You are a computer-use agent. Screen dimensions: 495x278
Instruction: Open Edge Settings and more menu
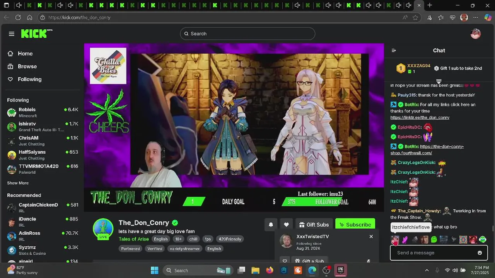[x=476, y=17]
